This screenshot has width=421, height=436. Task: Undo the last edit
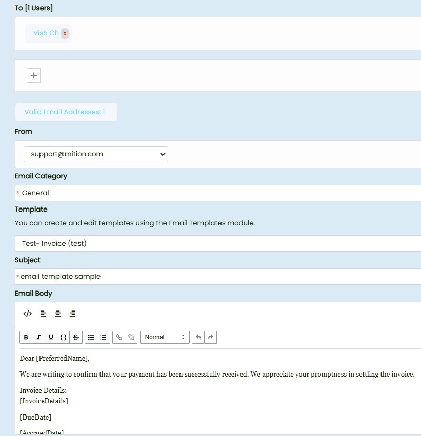pos(198,337)
